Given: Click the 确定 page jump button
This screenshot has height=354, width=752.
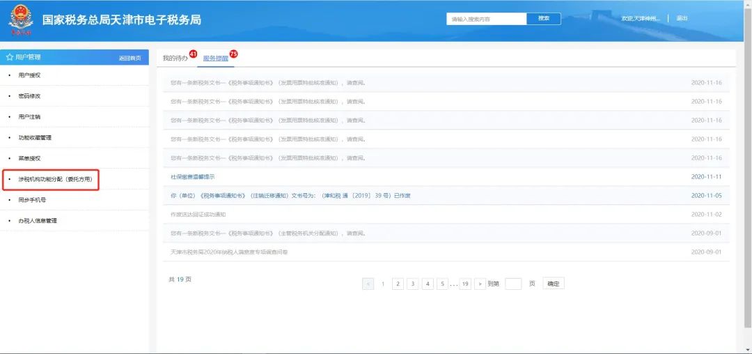Looking at the screenshot, I should click(554, 284).
